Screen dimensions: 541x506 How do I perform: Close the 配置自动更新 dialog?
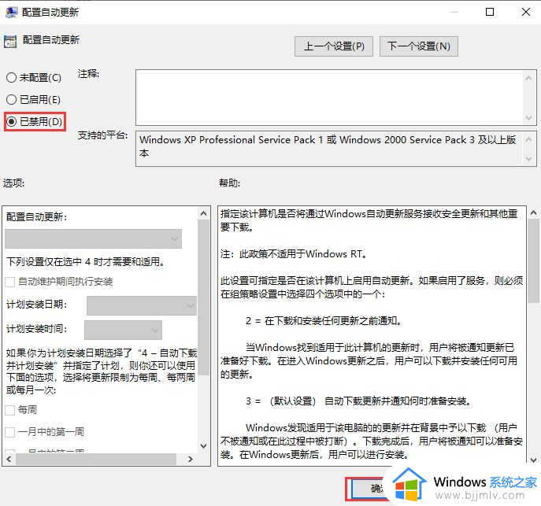point(526,12)
